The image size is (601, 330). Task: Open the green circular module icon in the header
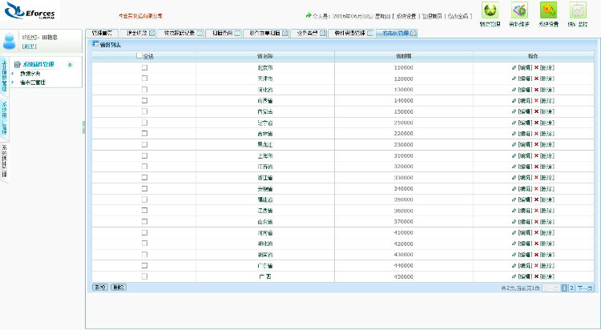(490, 10)
